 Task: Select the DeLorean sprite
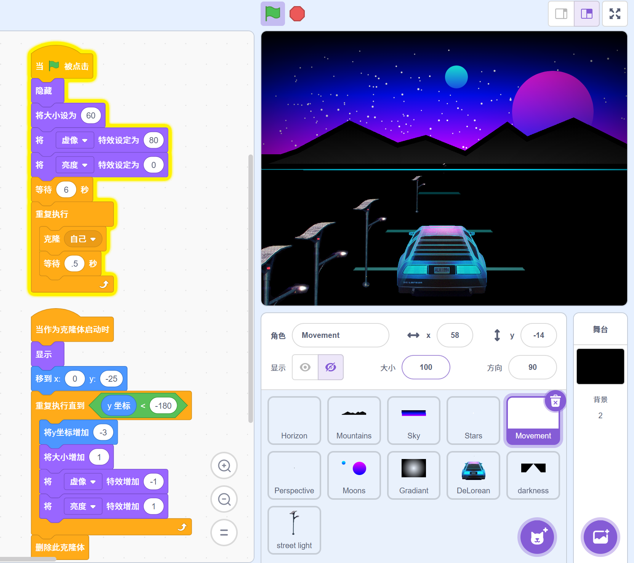pos(473,475)
